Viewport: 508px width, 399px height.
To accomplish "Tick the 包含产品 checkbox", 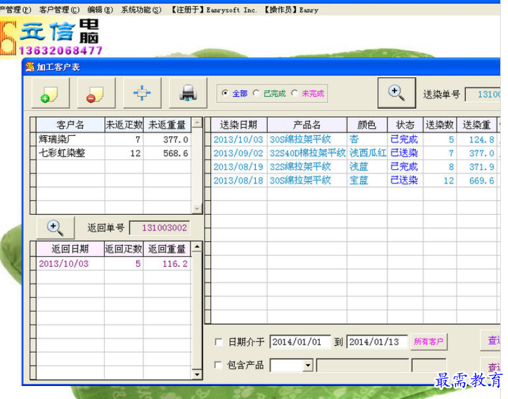I will pos(219,365).
